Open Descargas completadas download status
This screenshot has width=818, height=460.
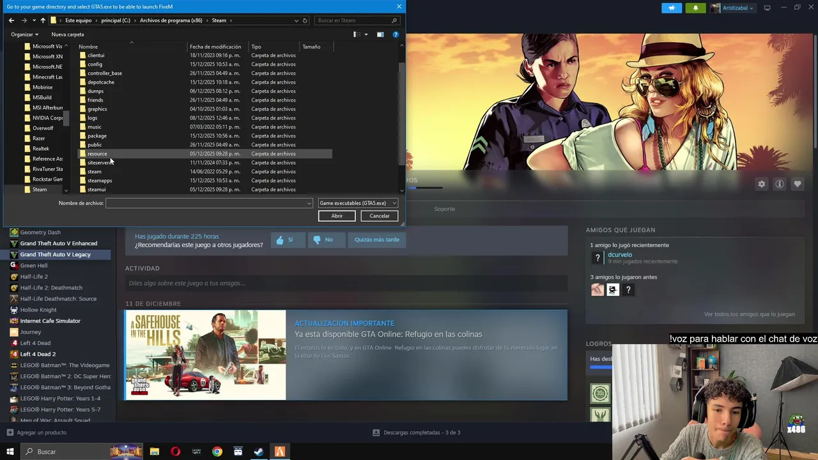point(417,433)
